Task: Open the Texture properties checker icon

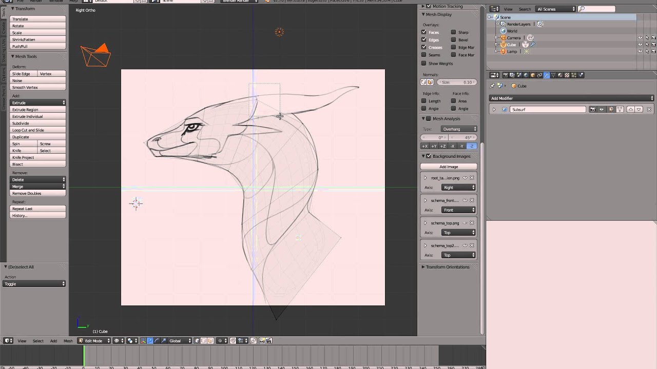Action: coord(567,75)
